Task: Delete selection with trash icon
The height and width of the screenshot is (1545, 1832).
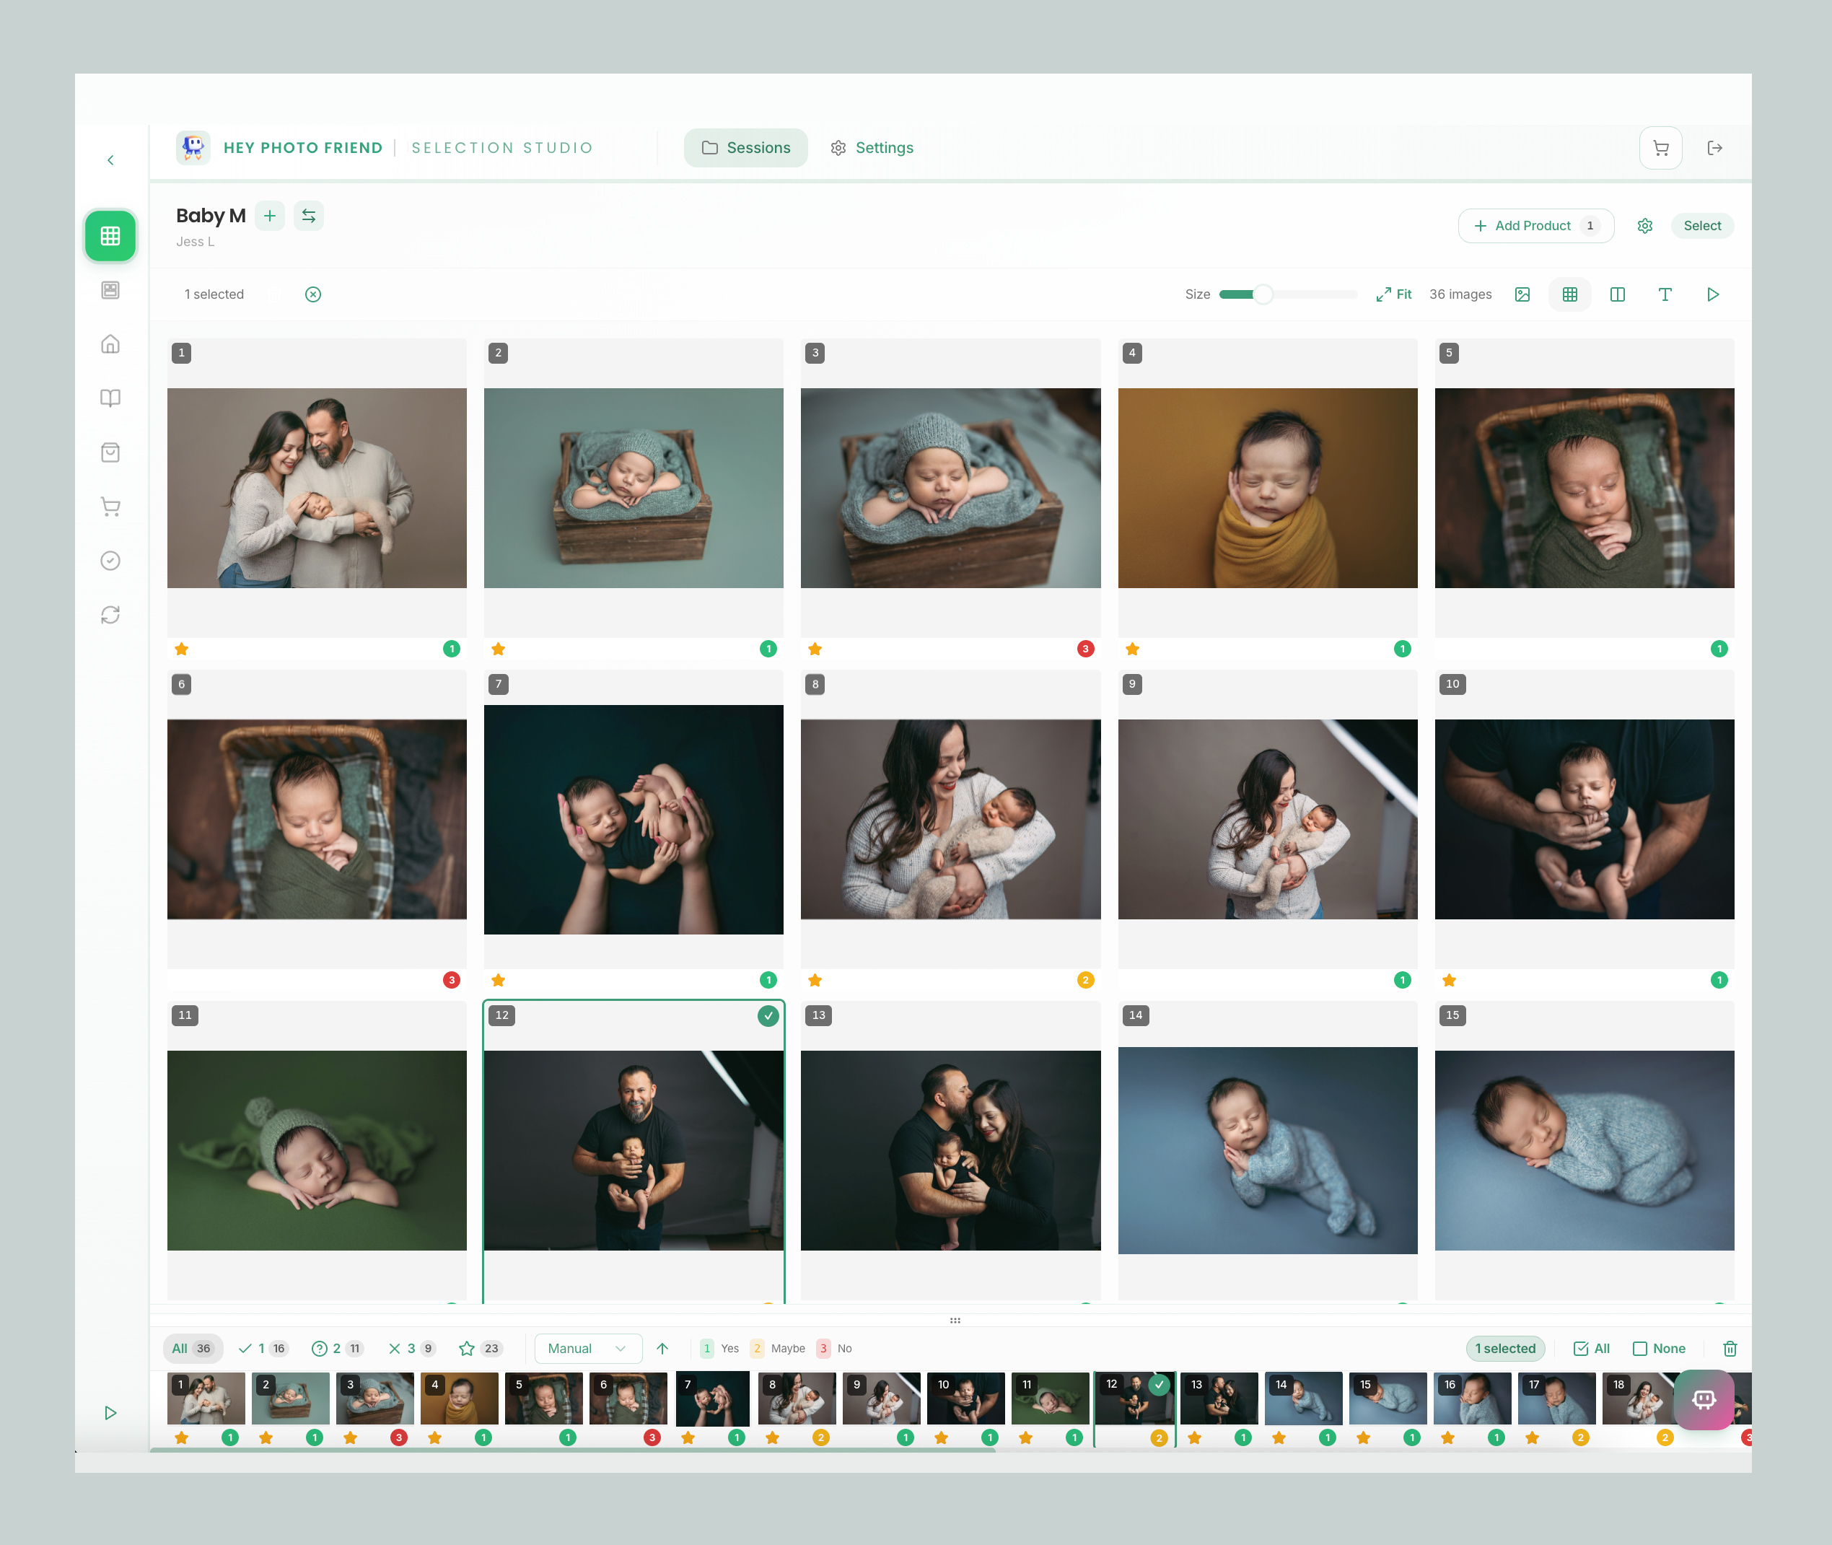Action: click(1730, 1349)
